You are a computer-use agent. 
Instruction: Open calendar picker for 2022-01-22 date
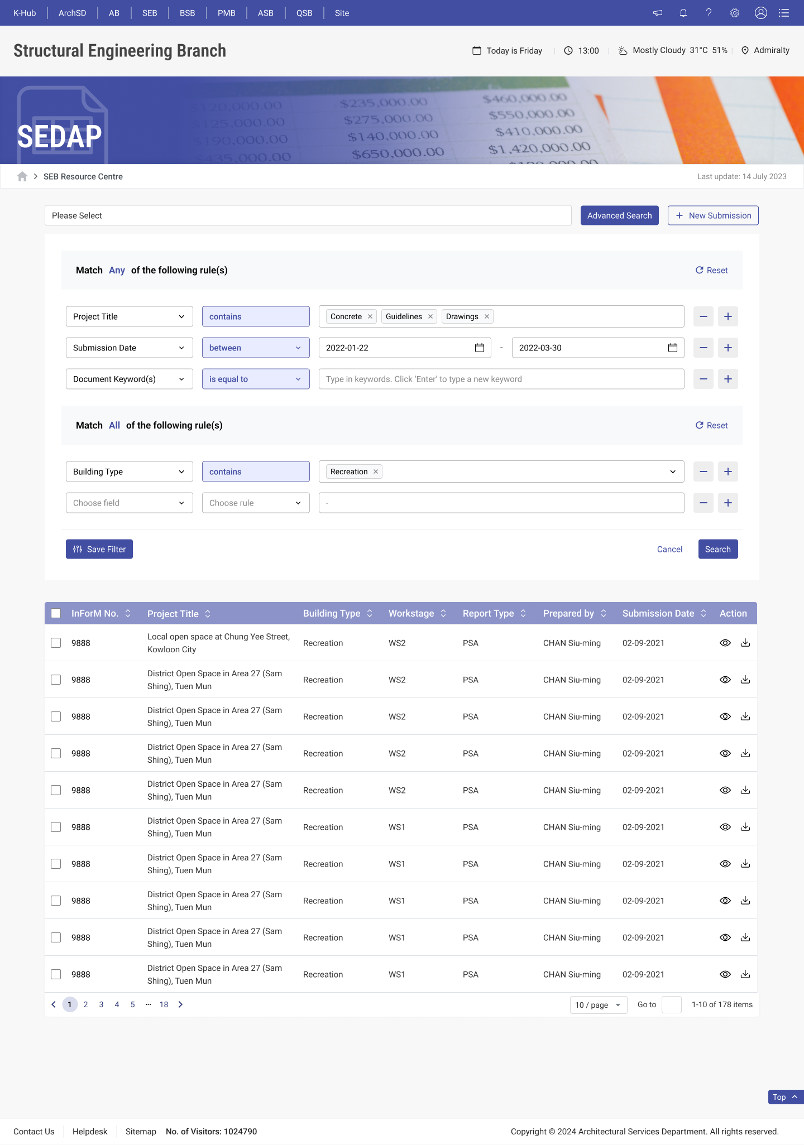tap(479, 348)
